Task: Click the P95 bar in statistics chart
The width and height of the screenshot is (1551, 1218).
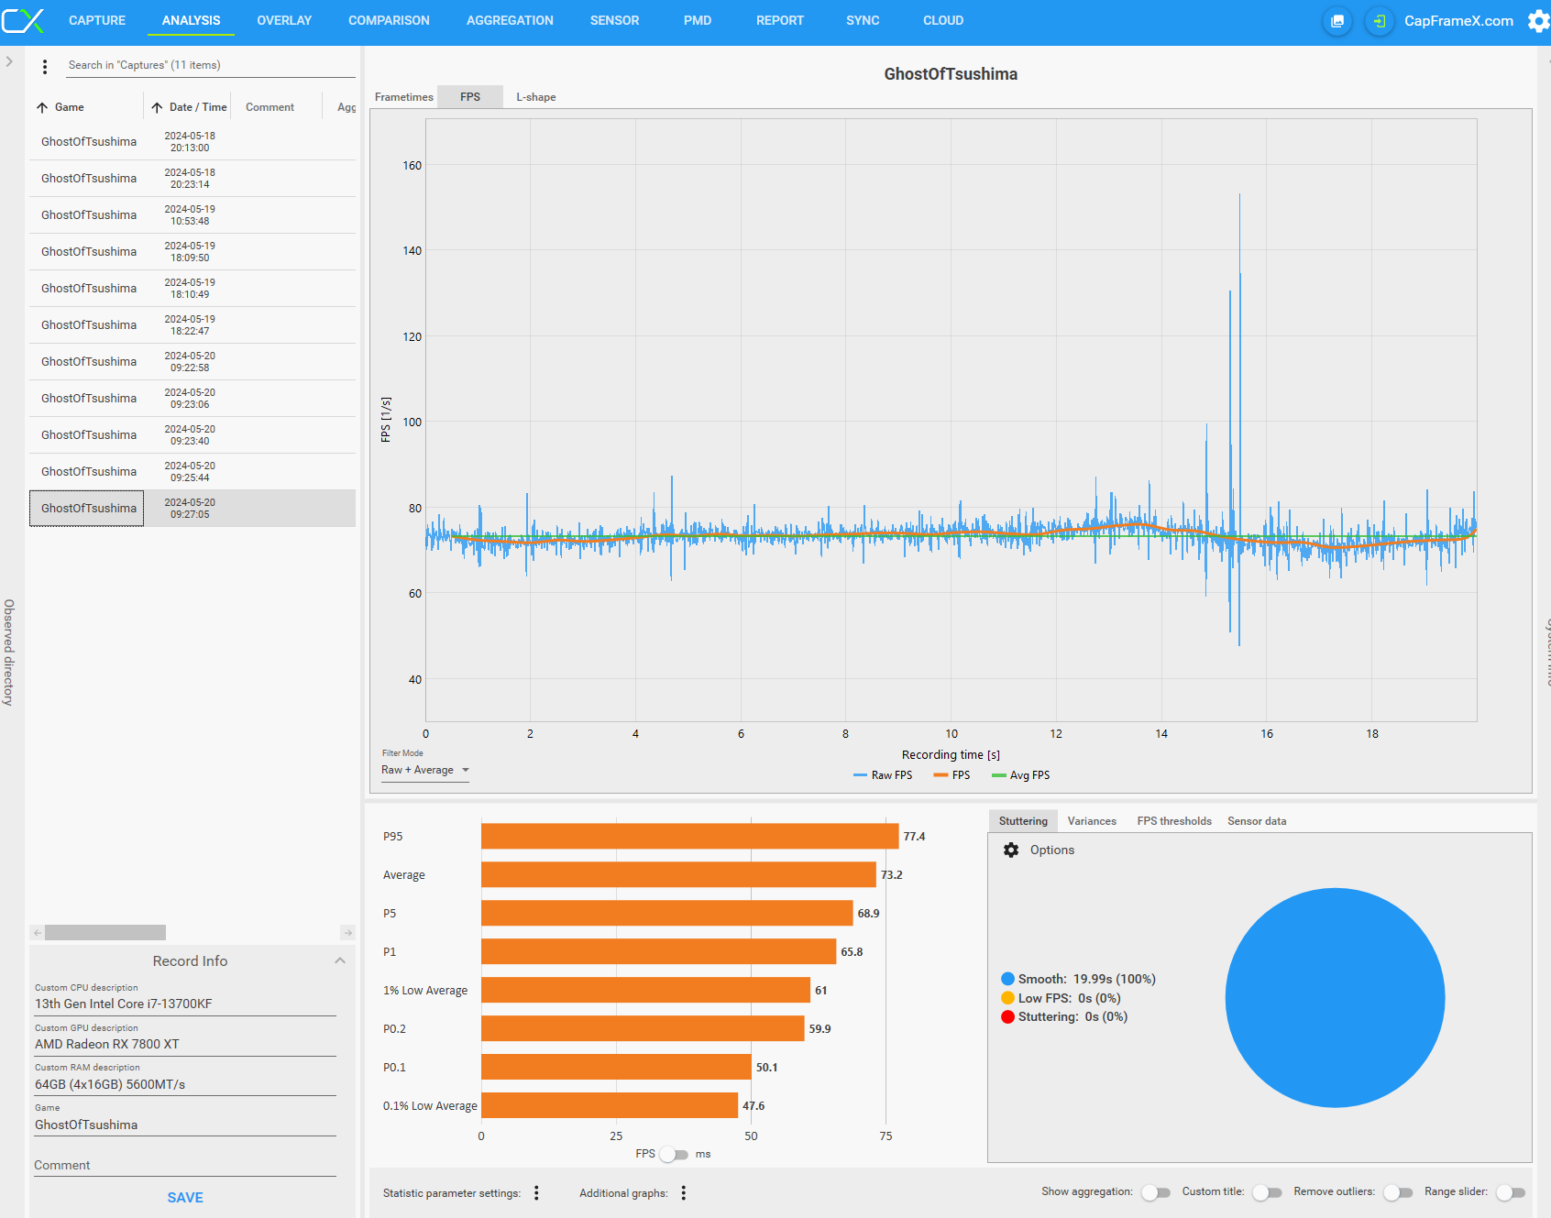Action: coord(689,836)
